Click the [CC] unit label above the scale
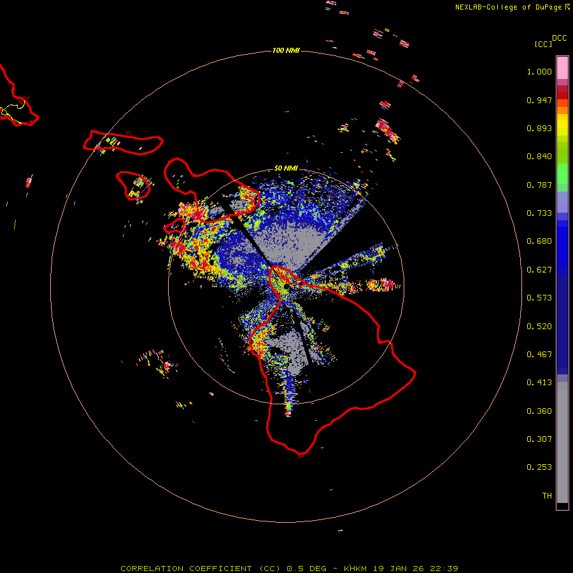Viewport: 573px width, 573px height. (x=543, y=44)
